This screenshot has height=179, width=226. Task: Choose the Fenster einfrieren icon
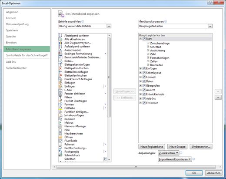click(60, 94)
